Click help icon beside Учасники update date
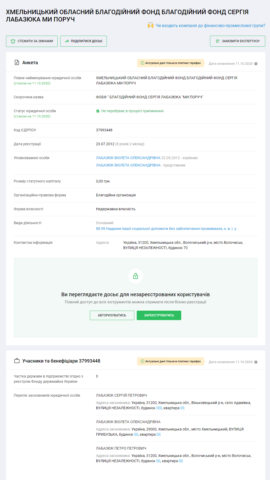Viewport: 270px width, 480px height. pos(256,362)
